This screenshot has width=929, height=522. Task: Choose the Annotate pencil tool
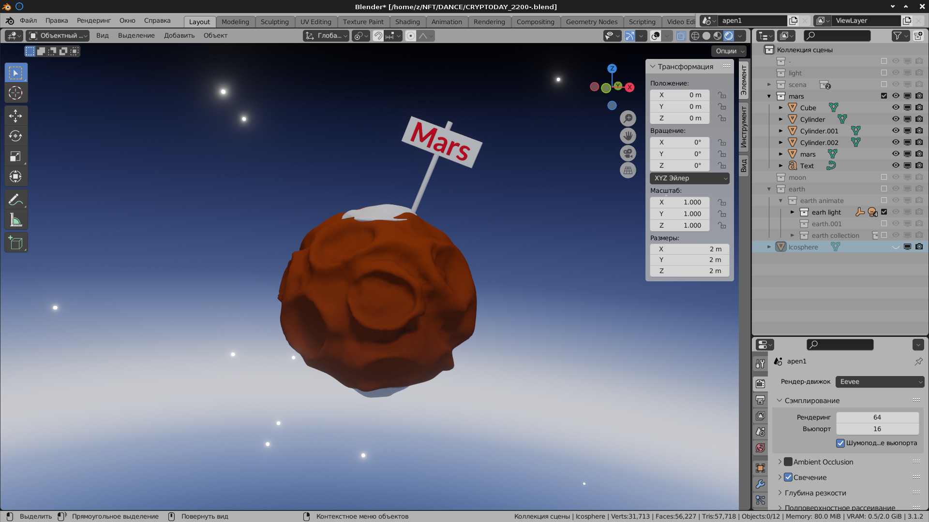tap(15, 200)
